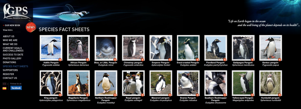Screen dimensions: 301x109
Task: Open Magellanic Penguin photo thumbnail
Action: point(78,83)
